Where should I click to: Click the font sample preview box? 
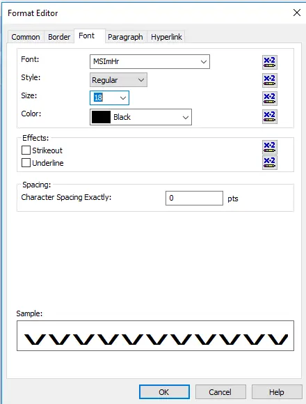(x=155, y=336)
